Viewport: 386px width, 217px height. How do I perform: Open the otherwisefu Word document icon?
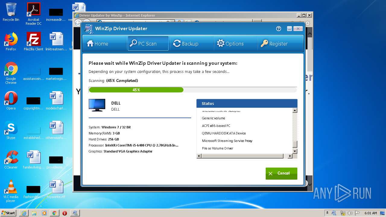click(56, 130)
